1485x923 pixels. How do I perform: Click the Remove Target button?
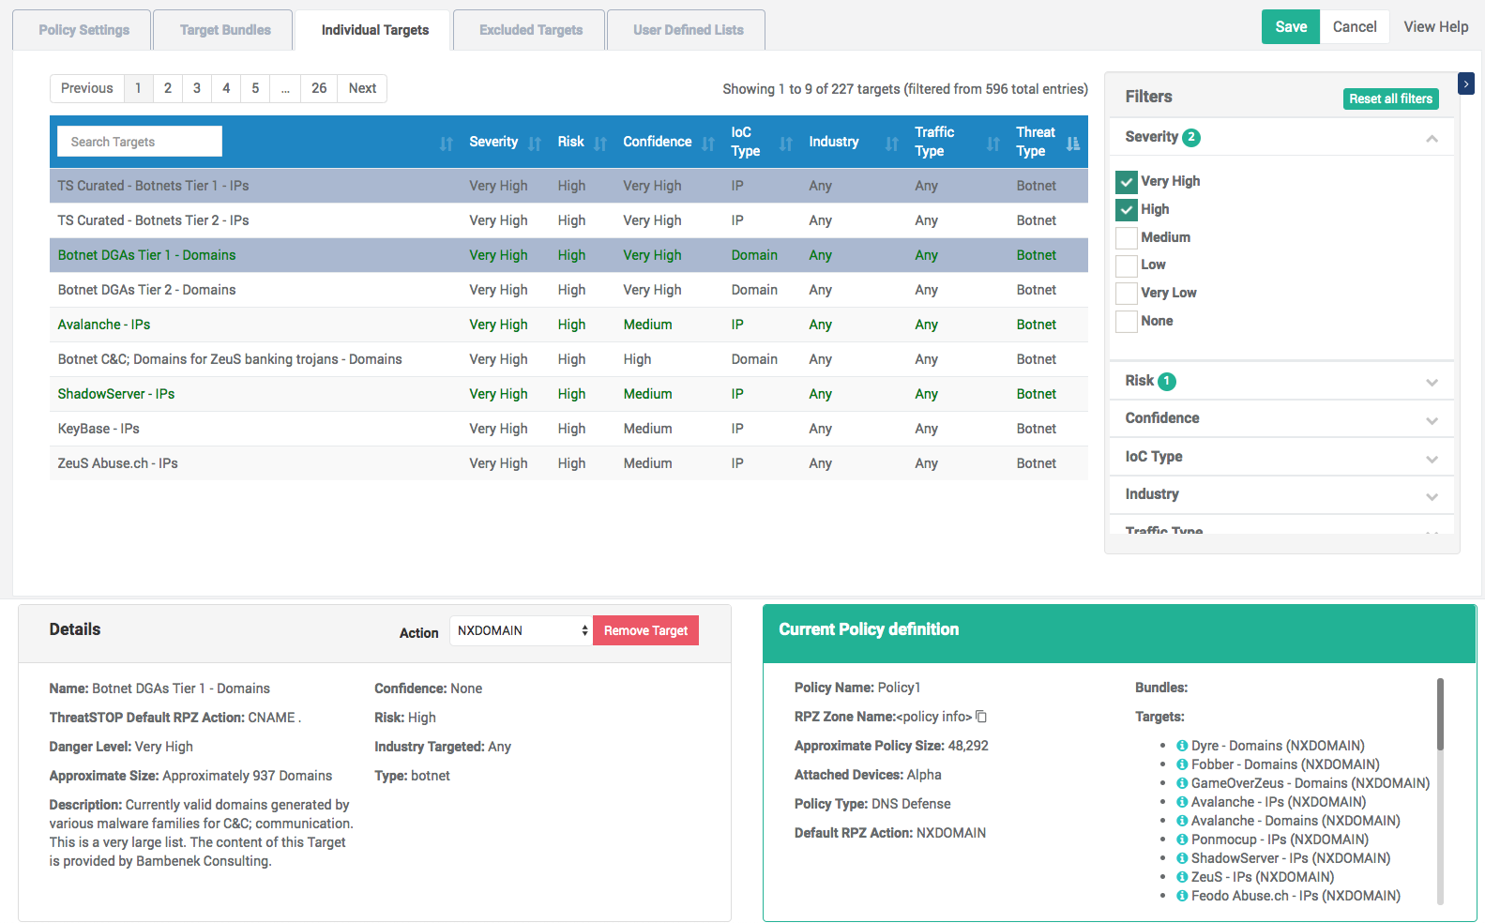pos(645,630)
